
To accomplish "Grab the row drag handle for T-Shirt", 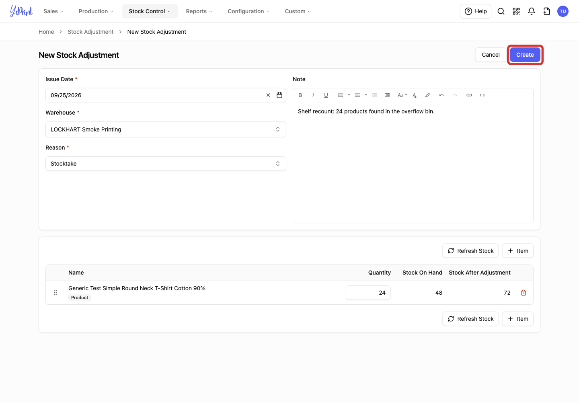I will (55, 293).
